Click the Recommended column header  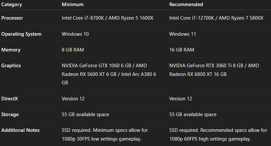coord(186,5)
